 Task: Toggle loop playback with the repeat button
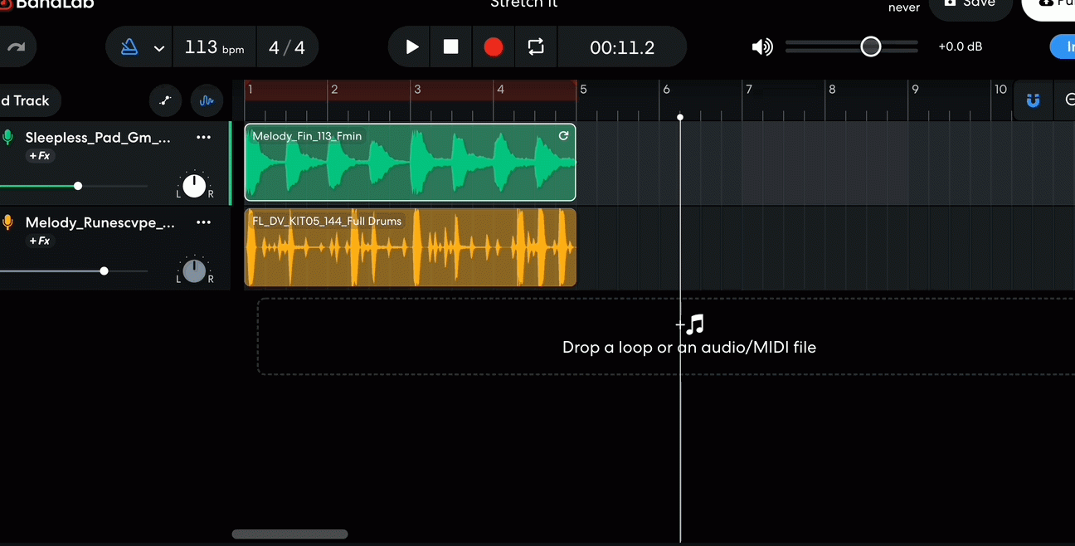535,46
